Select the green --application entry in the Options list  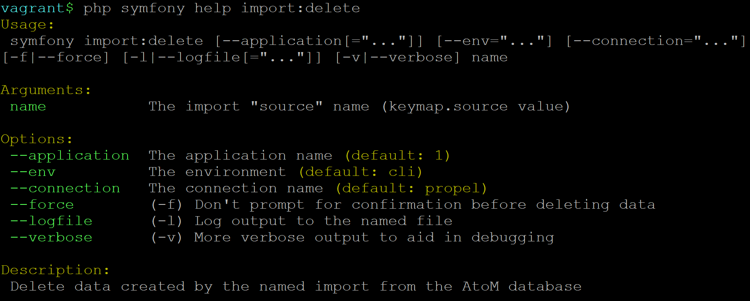70,156
